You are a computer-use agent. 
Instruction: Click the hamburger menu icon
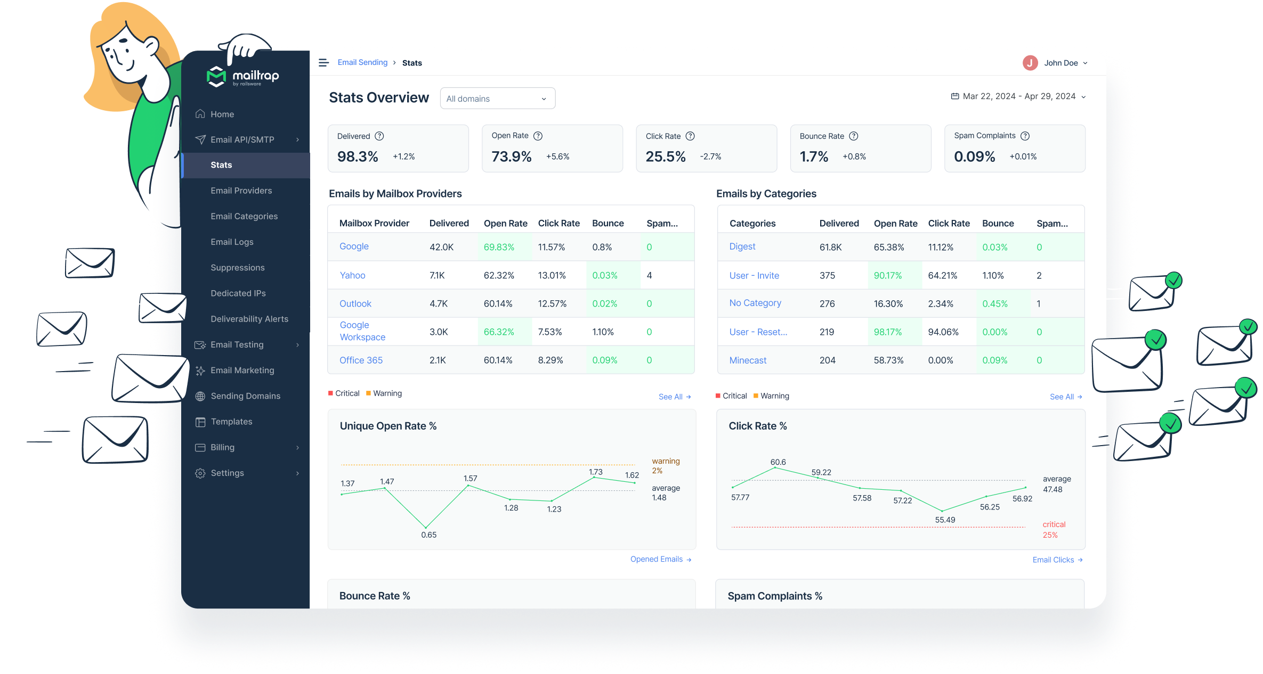[x=323, y=63]
